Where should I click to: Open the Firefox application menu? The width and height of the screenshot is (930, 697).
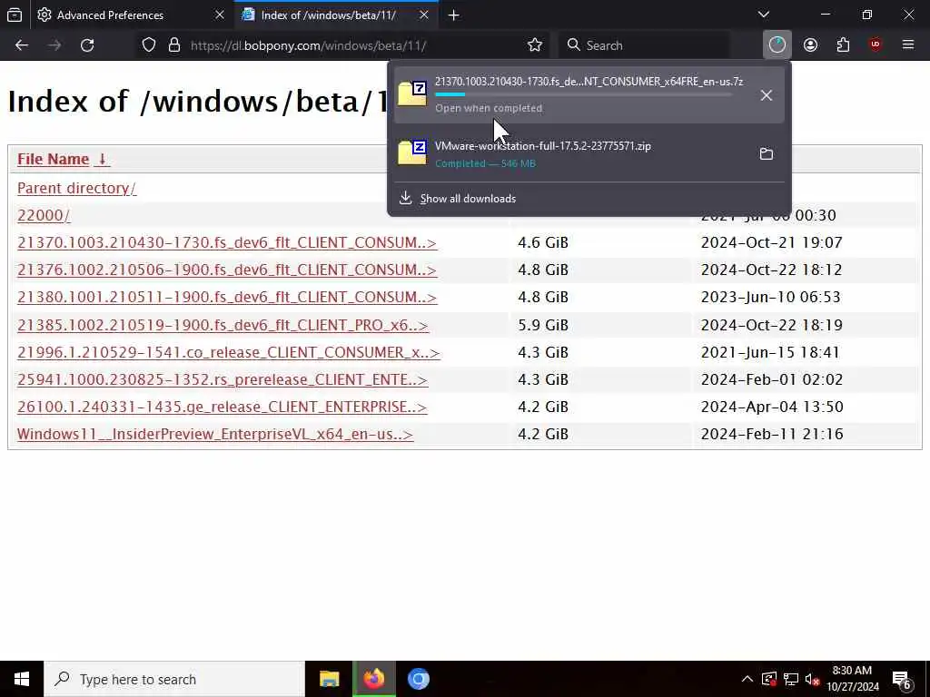908,45
